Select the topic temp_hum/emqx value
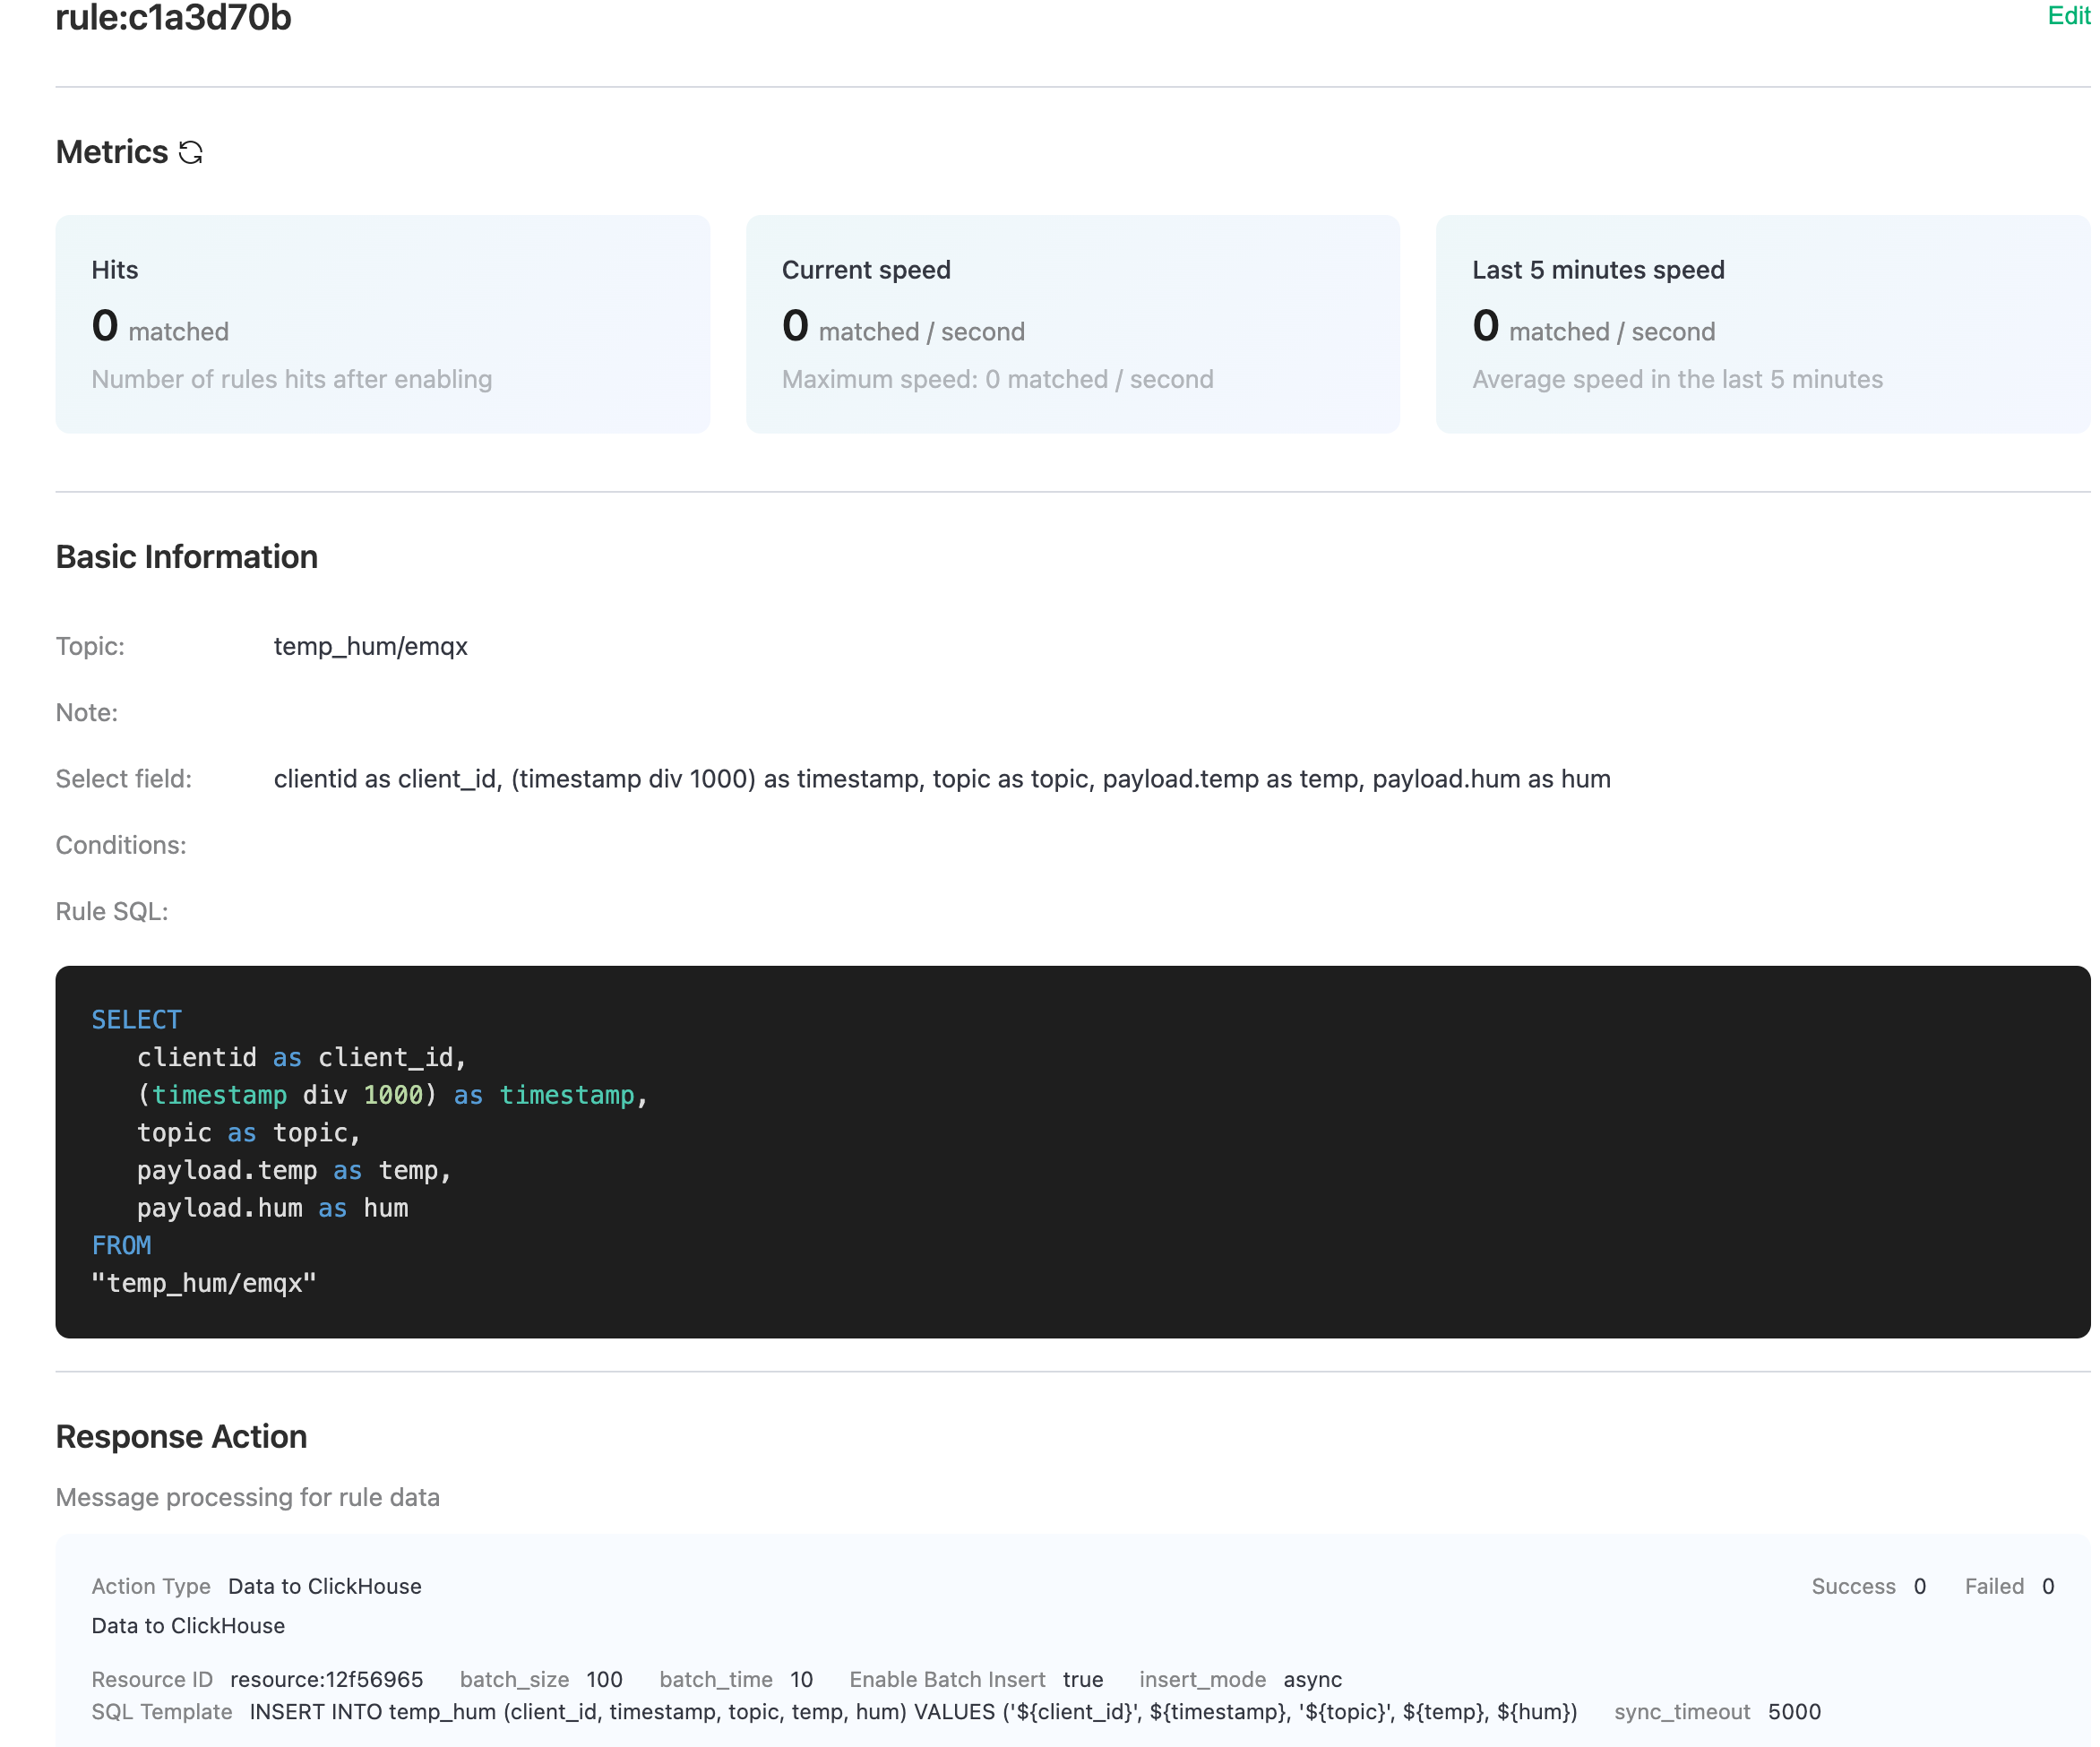 [371, 646]
